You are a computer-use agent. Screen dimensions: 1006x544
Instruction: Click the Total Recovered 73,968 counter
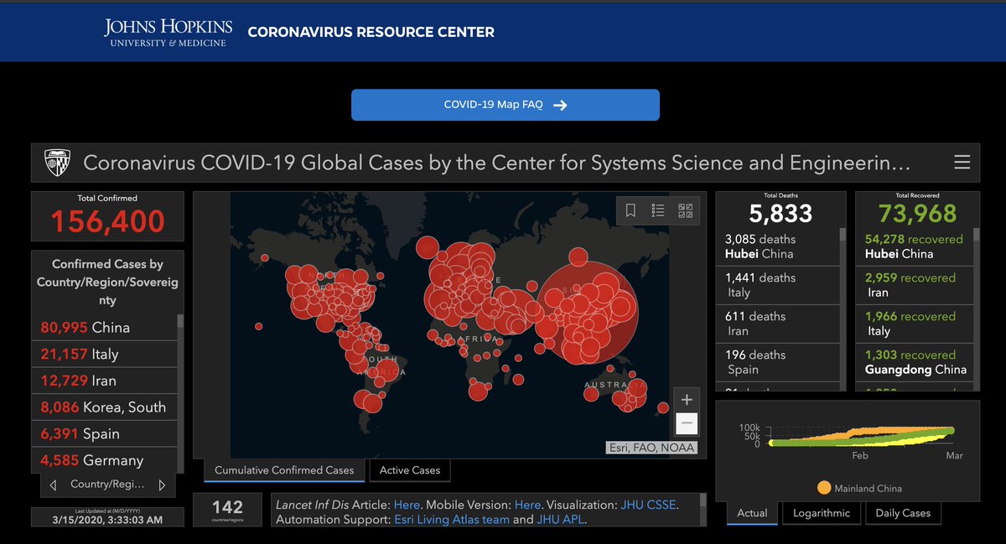(x=917, y=208)
